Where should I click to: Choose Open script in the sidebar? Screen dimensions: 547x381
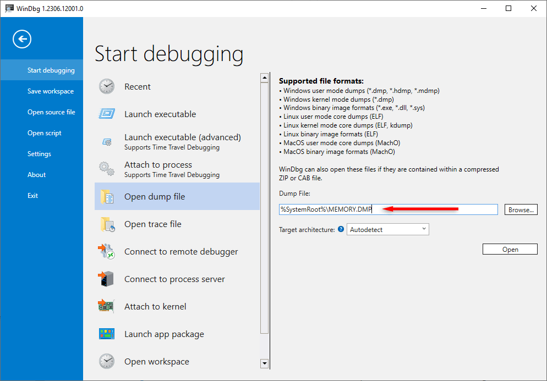pyautogui.click(x=45, y=133)
